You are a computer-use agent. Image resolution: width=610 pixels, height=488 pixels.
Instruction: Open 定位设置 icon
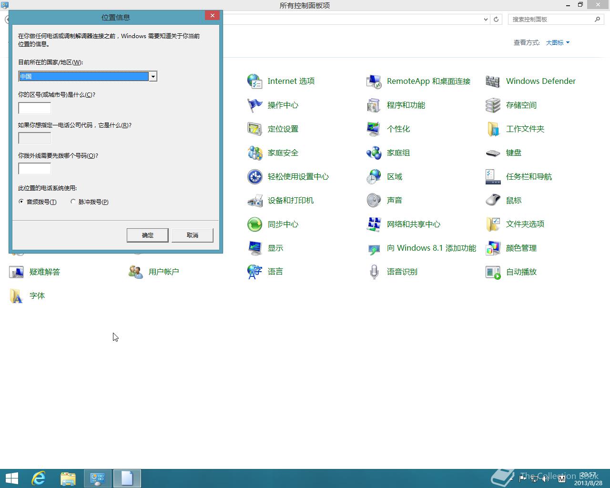[x=255, y=129]
